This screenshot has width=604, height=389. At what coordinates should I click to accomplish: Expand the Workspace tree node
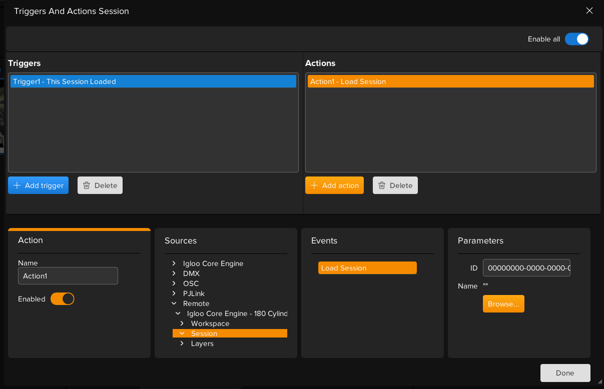click(182, 323)
